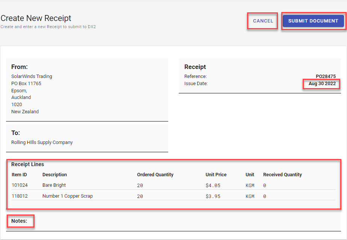Click the Ordered Quantity column header
347x240 pixels.
pos(155,174)
